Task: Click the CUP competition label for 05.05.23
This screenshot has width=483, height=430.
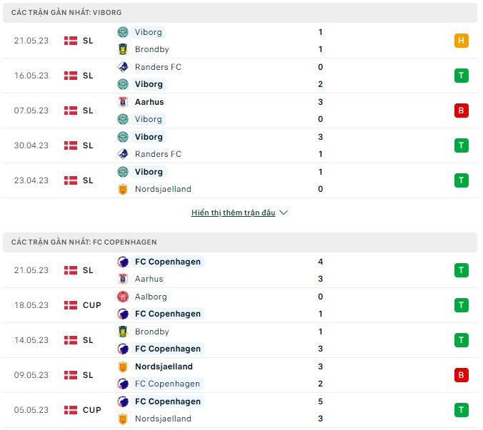Action: (91, 410)
